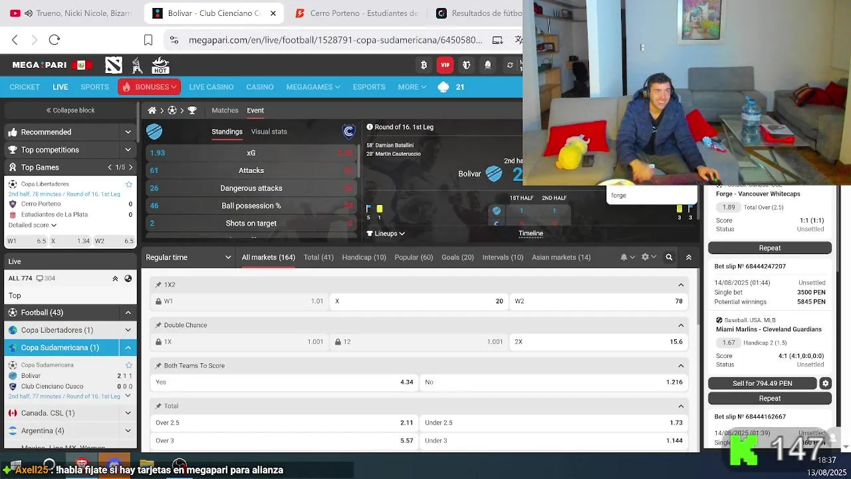Switch to Cerro Porteno browser tab

pos(356,13)
